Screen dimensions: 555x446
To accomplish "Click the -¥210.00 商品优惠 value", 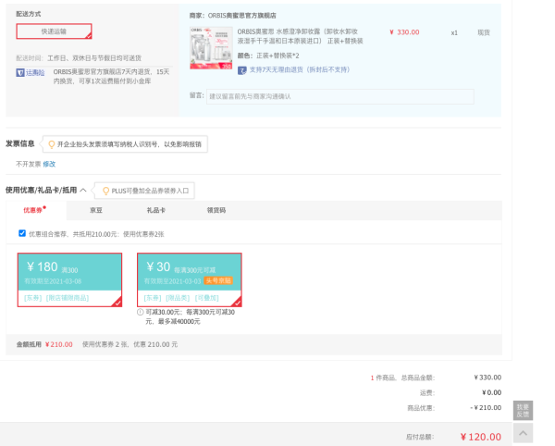I will [x=486, y=408].
